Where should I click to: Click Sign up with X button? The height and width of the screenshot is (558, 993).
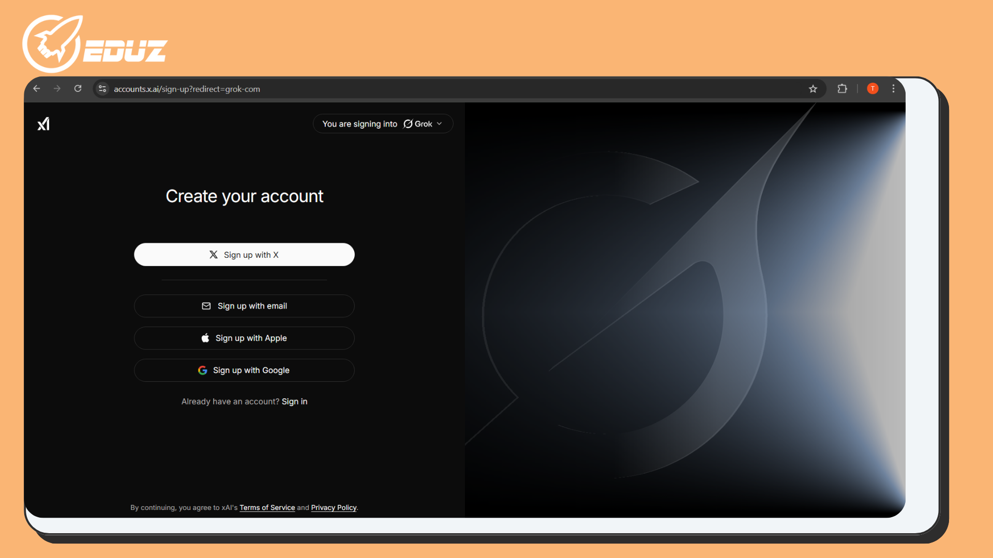click(244, 255)
